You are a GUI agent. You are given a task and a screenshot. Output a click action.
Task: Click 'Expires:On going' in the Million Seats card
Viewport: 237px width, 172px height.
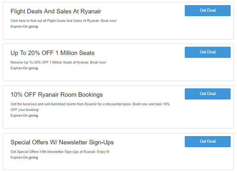coord(24,68)
